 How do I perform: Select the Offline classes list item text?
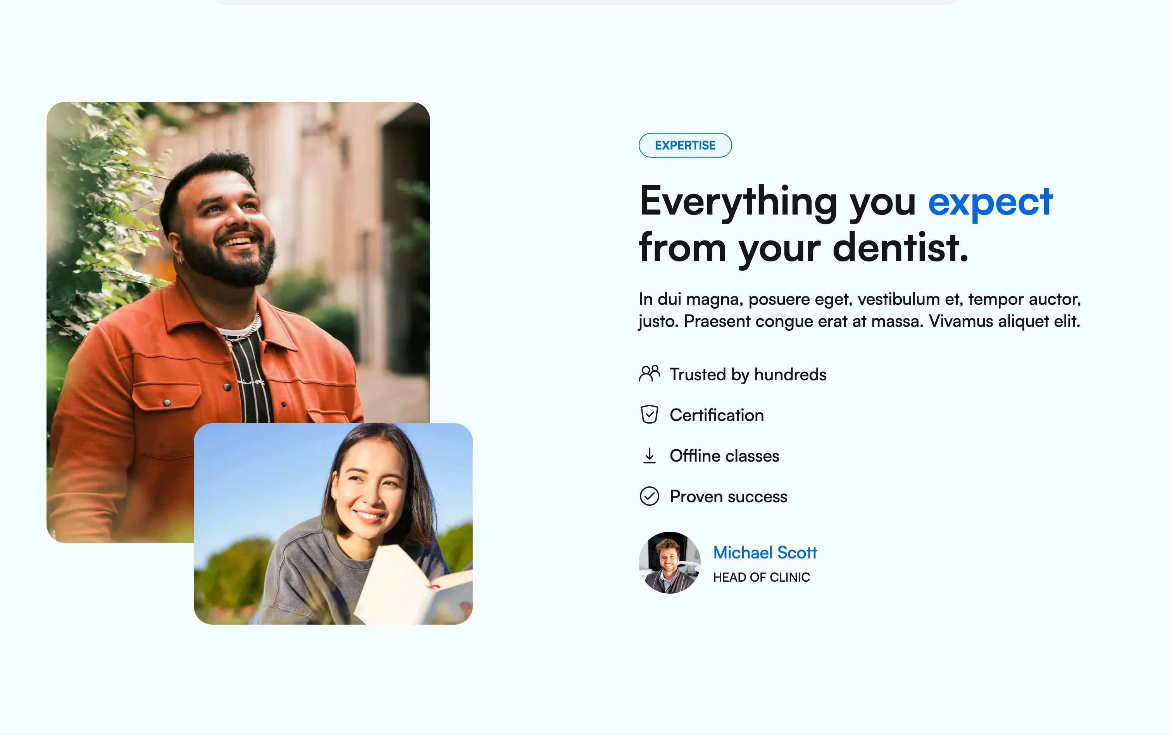724,456
